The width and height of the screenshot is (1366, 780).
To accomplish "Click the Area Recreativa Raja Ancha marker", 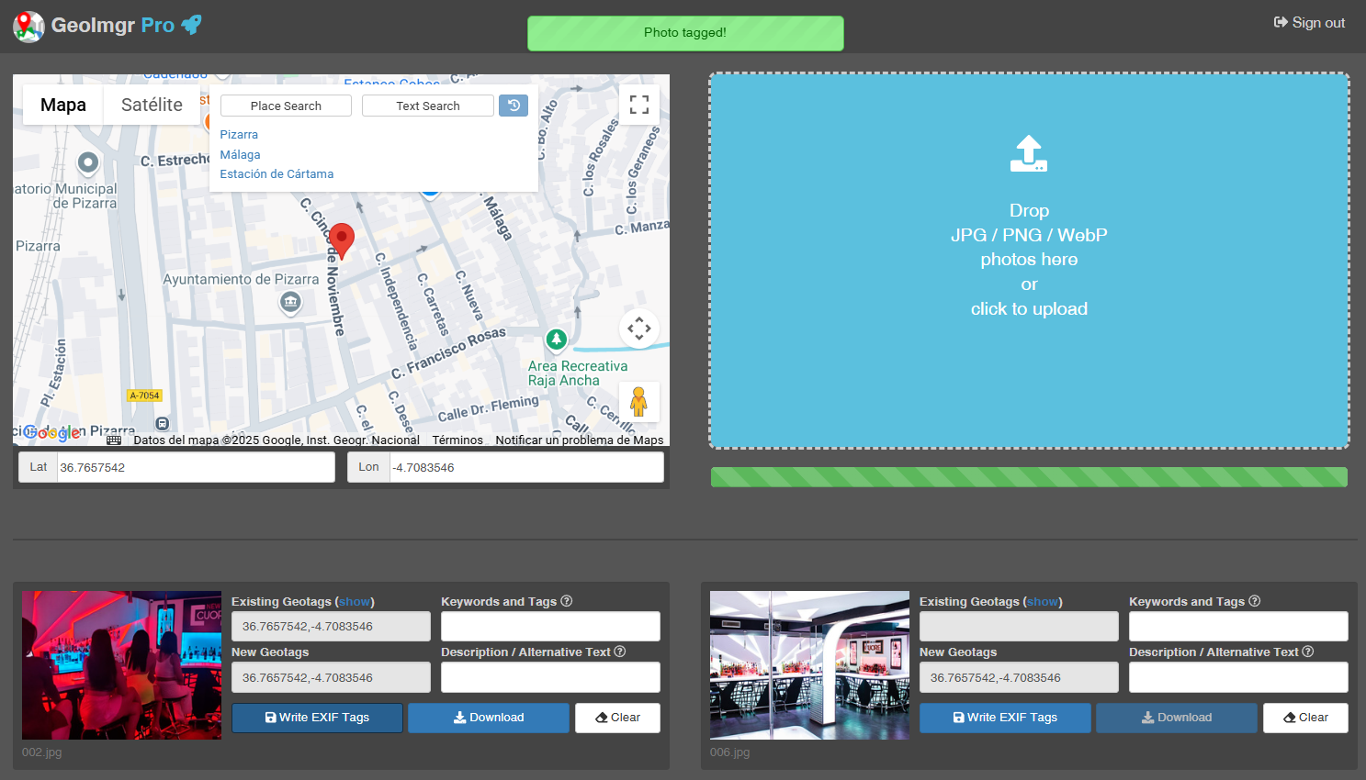I will [556, 340].
